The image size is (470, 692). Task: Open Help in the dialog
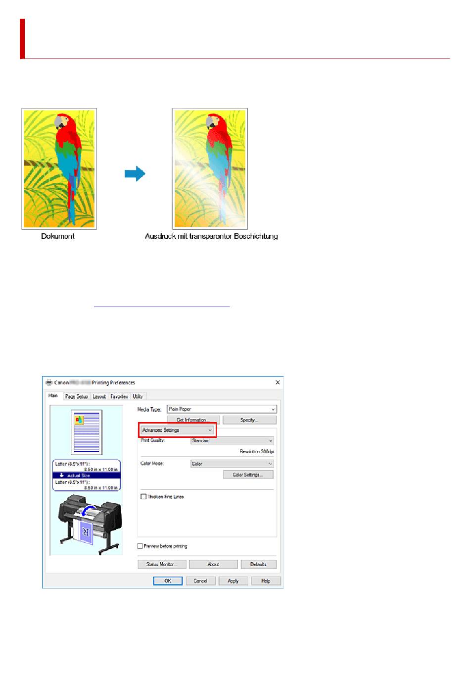tap(266, 581)
